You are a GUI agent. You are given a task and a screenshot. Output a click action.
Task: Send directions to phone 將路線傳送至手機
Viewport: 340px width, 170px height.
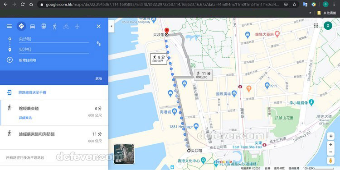(32, 92)
